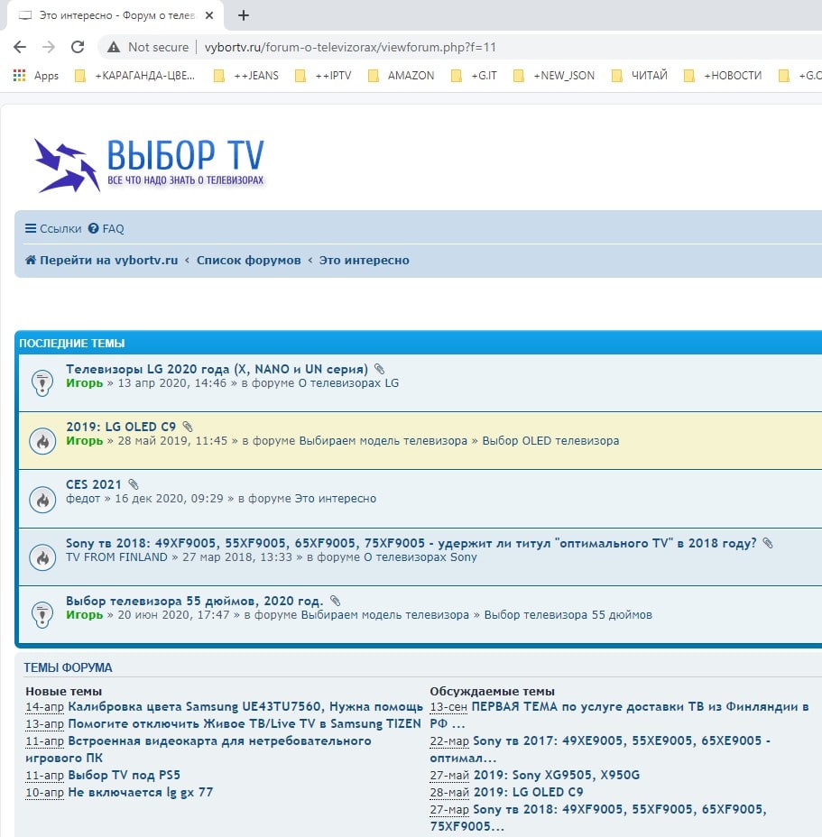
Task: Expand the Ссылки hamburger menu
Action: 53,228
